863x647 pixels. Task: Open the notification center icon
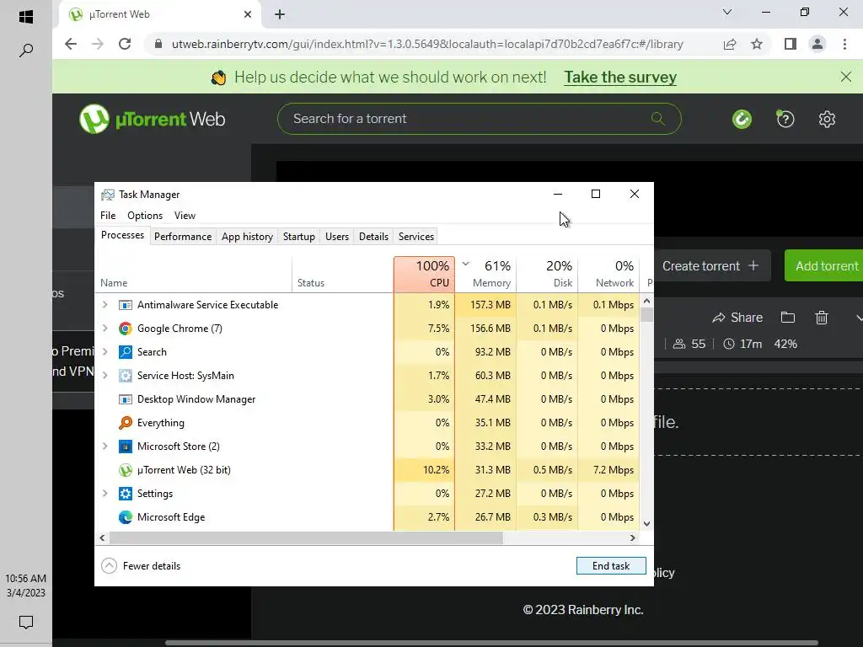[26, 623]
